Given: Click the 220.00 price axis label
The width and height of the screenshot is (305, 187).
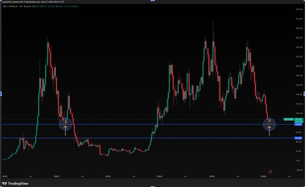Looking at the screenshot, I should click(299, 57).
